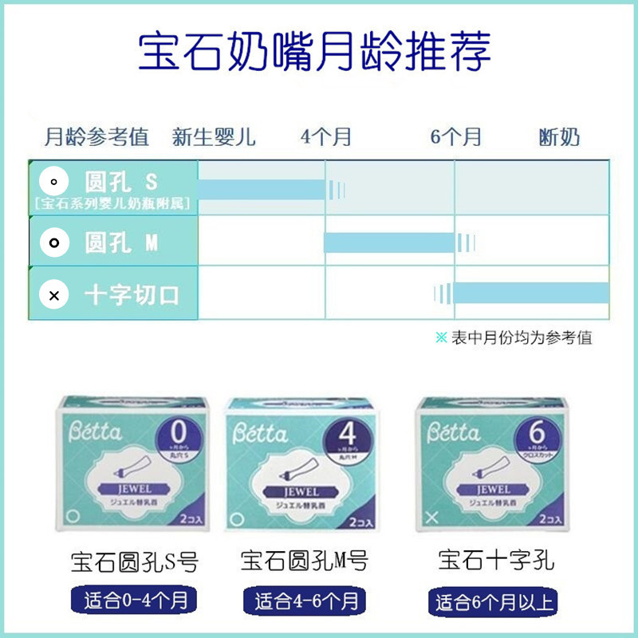Click the cross-cut X icon
638x638 pixels.
53,294
